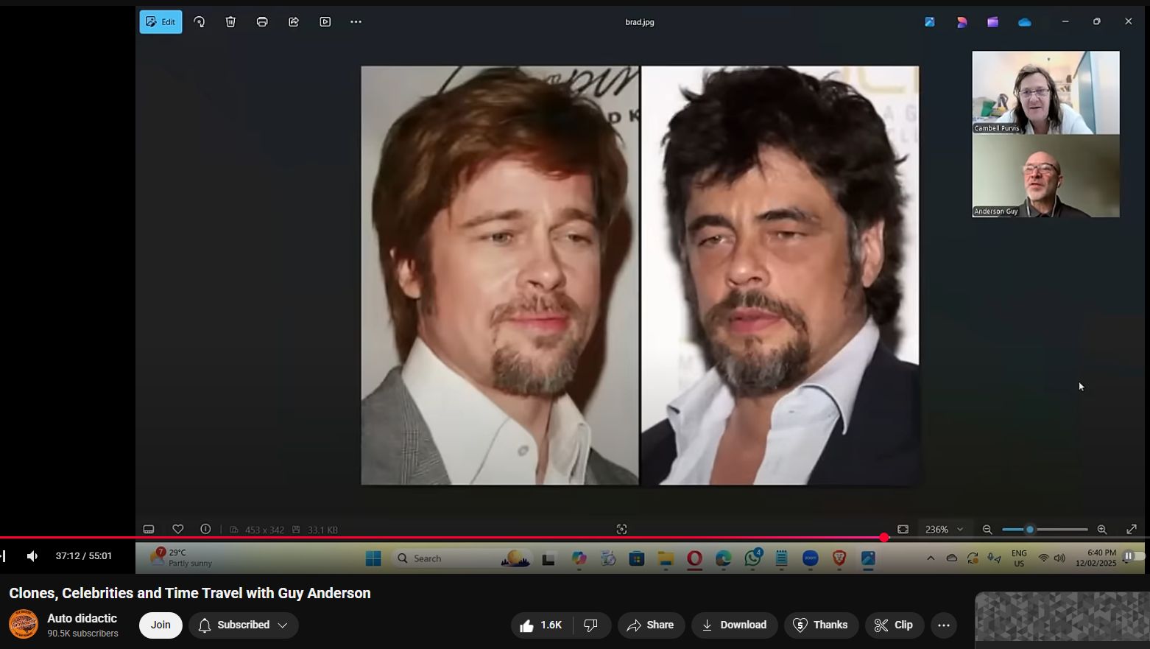Click the Anderson Guy video thumbnail
This screenshot has width=1150, height=649.
click(1045, 176)
